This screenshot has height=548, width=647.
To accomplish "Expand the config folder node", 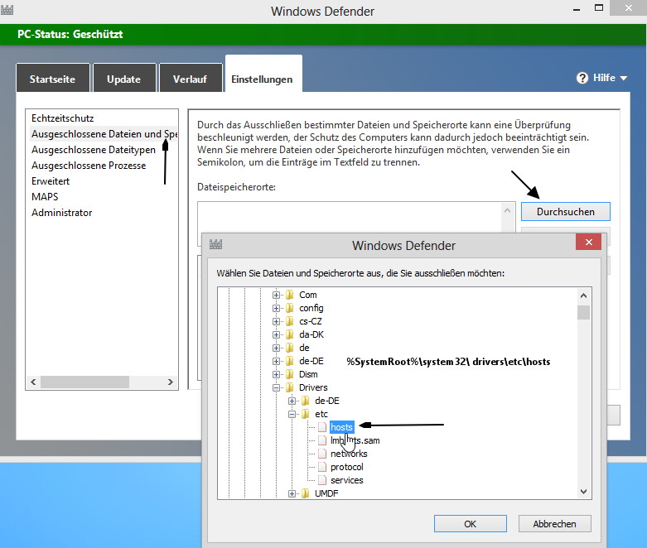I will [x=276, y=308].
